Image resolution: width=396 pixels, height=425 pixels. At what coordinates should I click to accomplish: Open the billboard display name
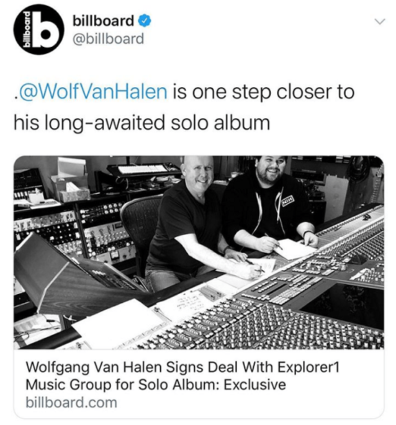tap(103, 21)
